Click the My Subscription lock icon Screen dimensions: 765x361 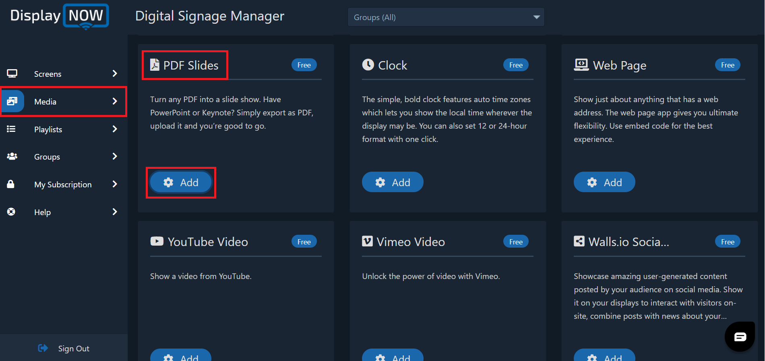click(x=11, y=184)
